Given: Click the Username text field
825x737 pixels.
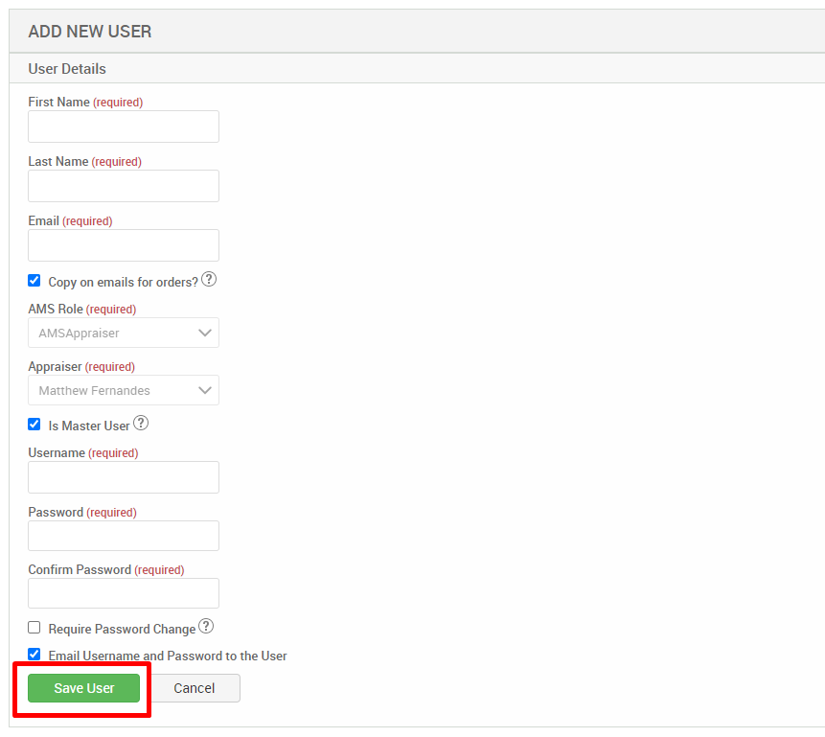Looking at the screenshot, I should point(123,476).
